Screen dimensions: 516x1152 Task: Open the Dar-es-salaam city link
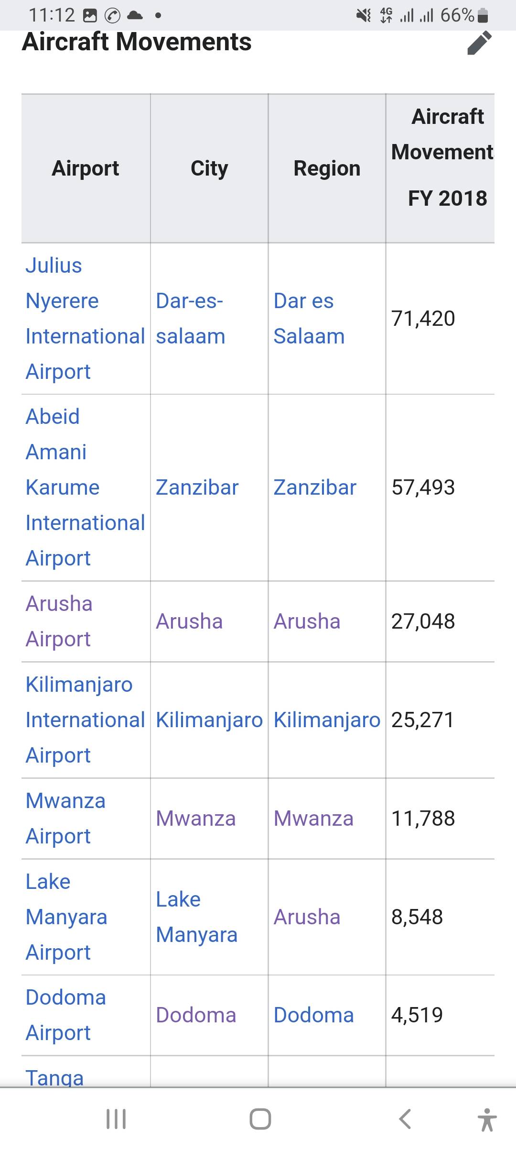pyautogui.click(x=190, y=319)
